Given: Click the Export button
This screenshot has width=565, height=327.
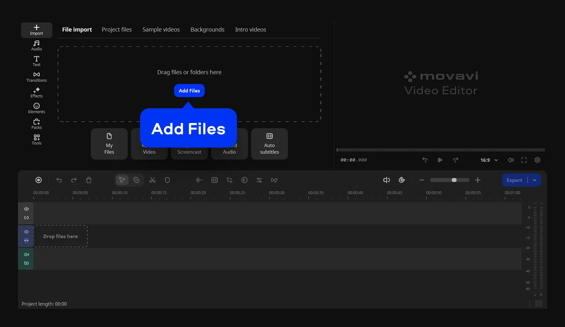Looking at the screenshot, I should (514, 180).
